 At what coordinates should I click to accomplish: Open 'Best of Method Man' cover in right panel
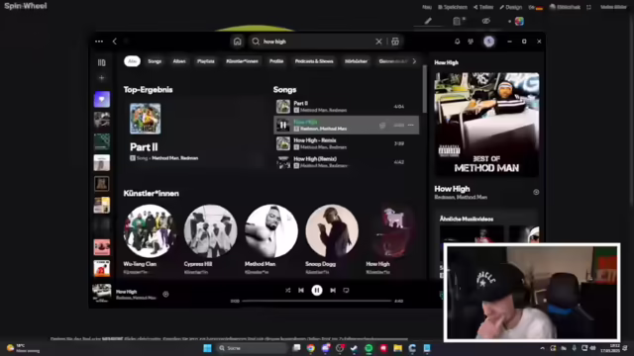[x=486, y=125]
